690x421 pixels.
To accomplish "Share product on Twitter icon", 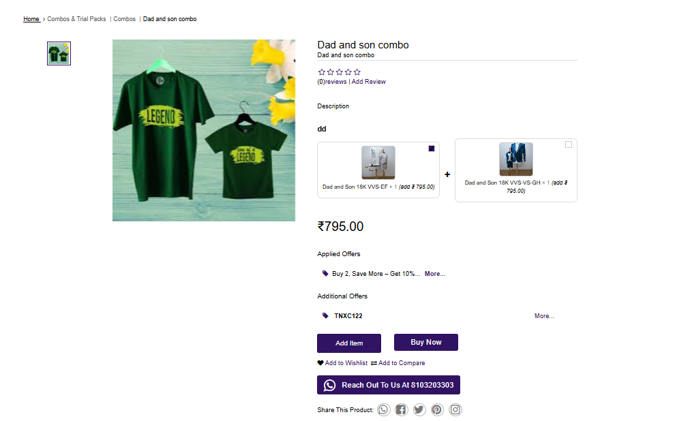I will (419, 410).
